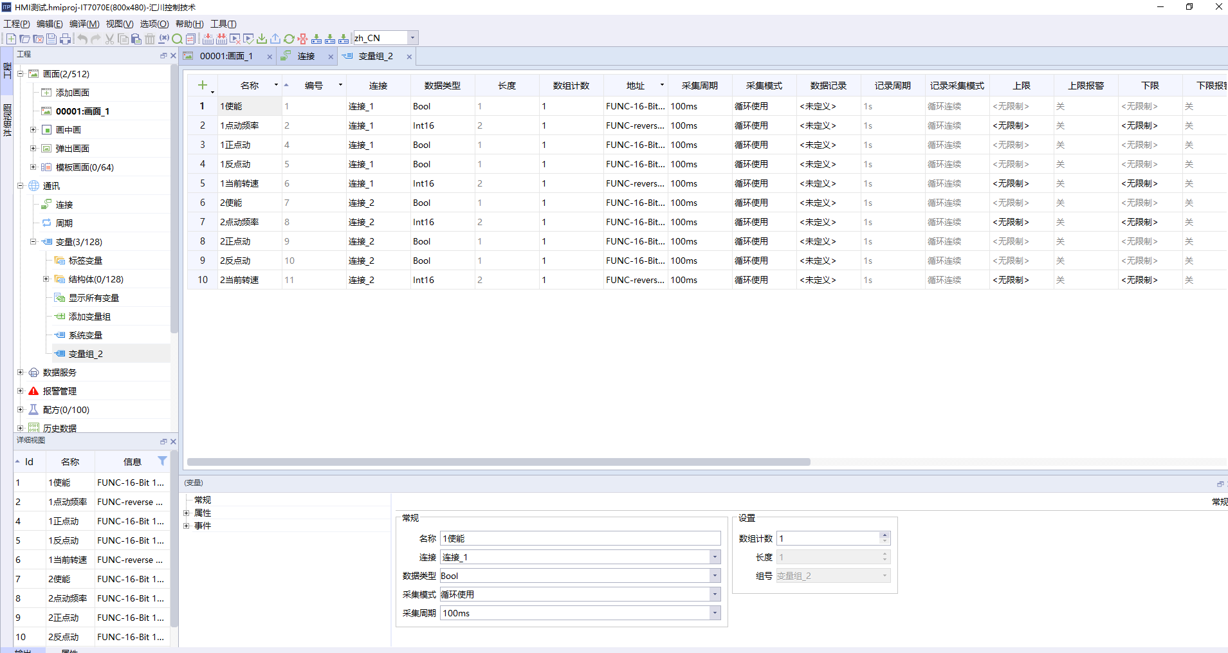This screenshot has width=1228, height=653.
Task: Open the 编译(M) menu
Action: [x=84, y=24]
